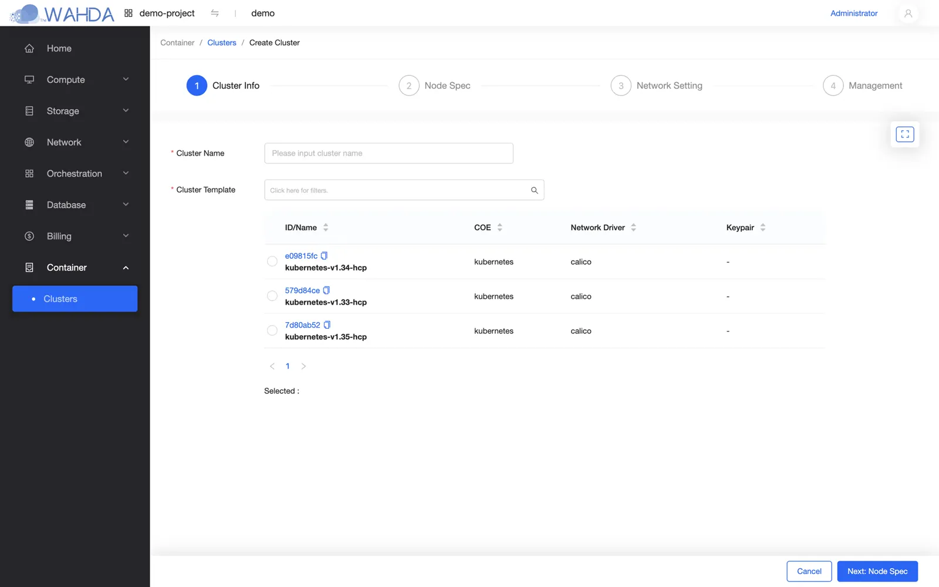Click the Administrator link

[854, 13]
